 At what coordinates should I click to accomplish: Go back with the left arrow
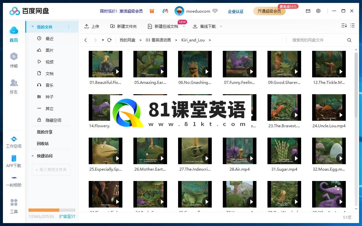(86, 40)
